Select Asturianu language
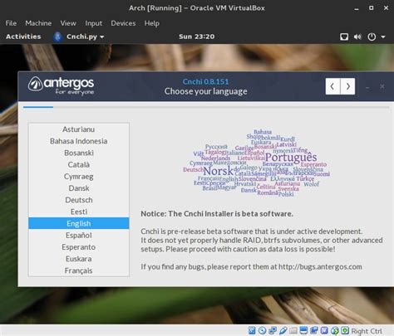The image size is (394, 336). [79, 129]
